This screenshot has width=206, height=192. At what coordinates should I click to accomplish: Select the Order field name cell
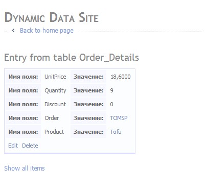pyautogui.click(x=52, y=118)
